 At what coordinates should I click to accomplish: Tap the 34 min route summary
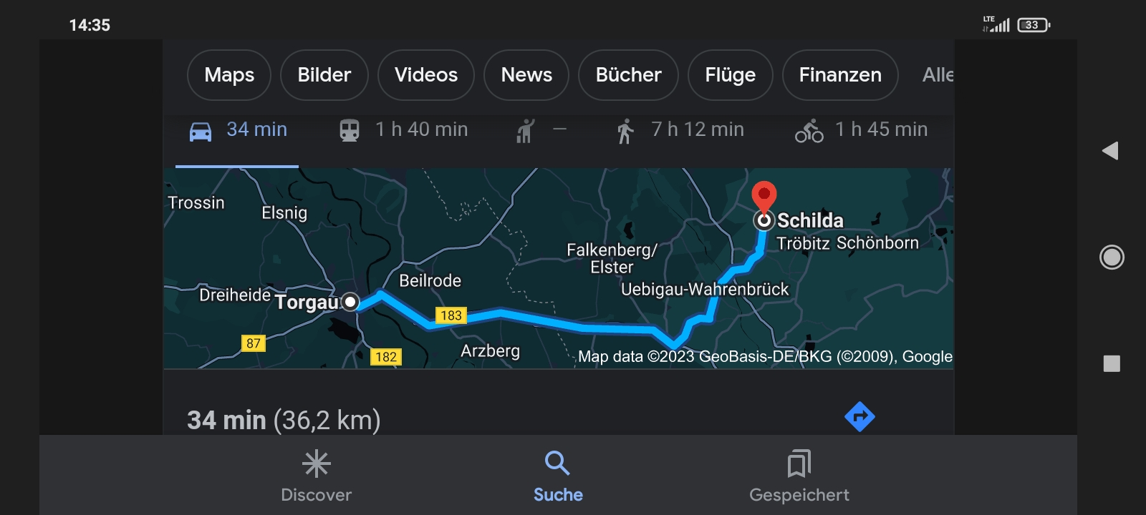tap(284, 420)
